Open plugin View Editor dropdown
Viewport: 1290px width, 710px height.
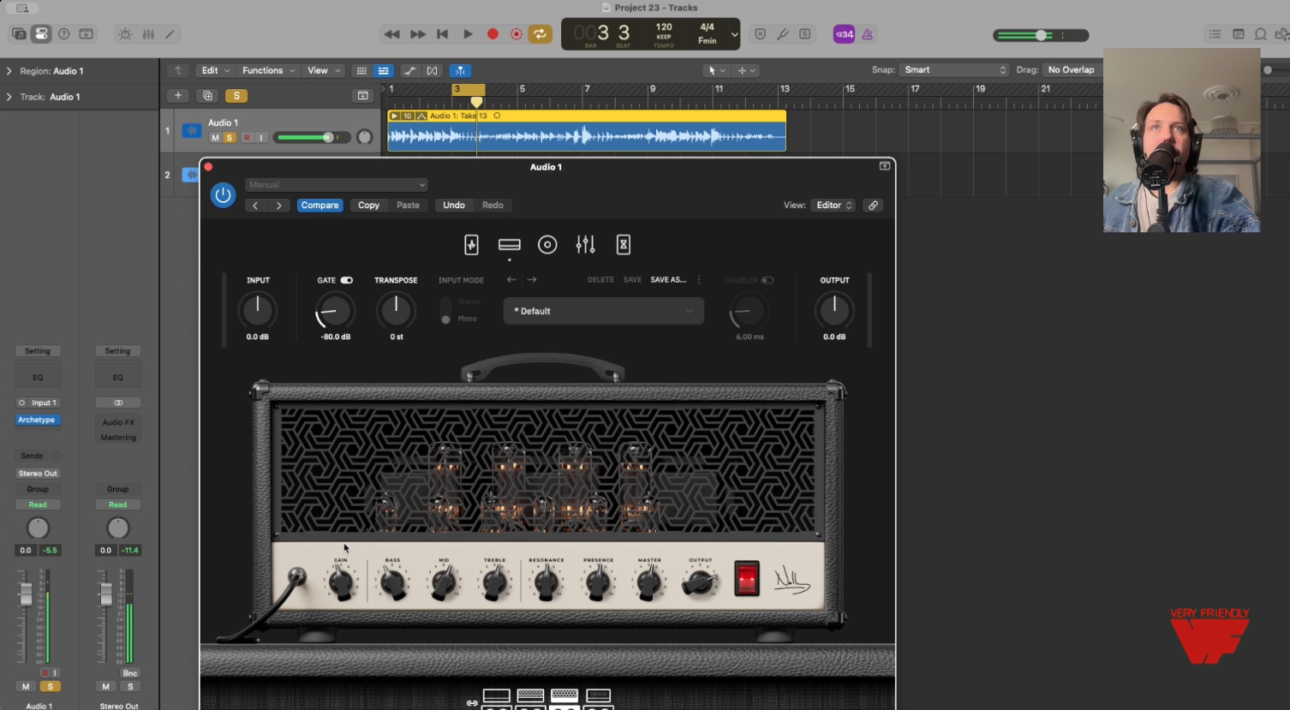click(x=834, y=206)
